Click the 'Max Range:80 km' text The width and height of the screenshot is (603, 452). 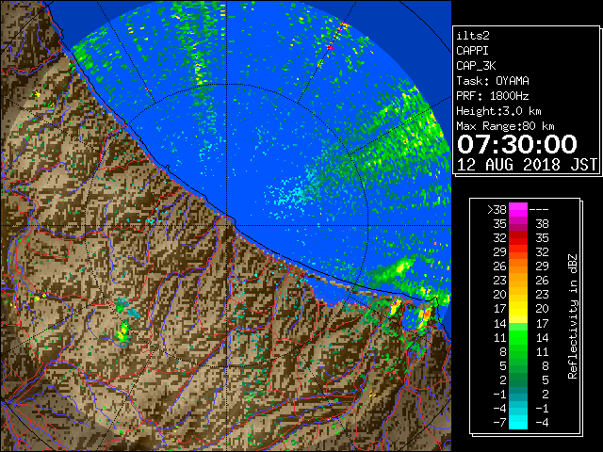click(505, 126)
